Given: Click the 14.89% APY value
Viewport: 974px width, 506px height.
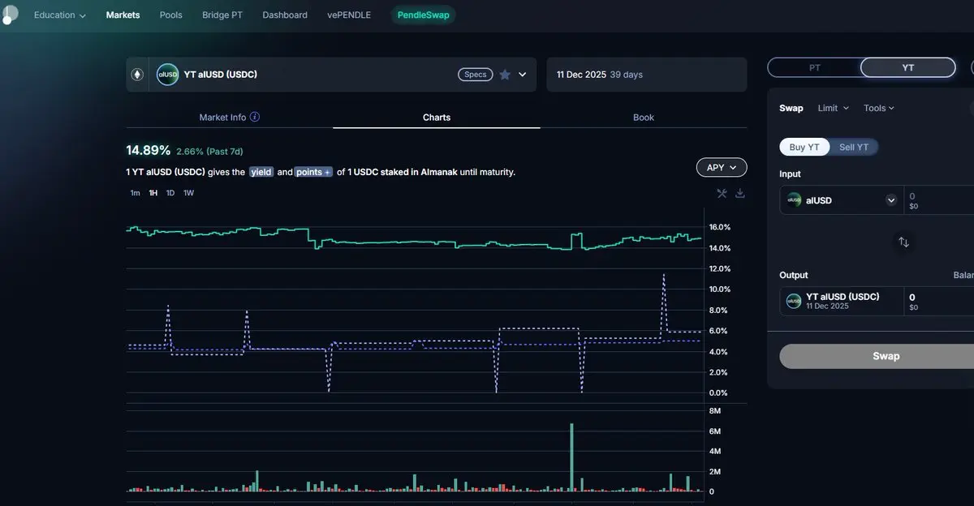Looking at the screenshot, I should [x=149, y=150].
